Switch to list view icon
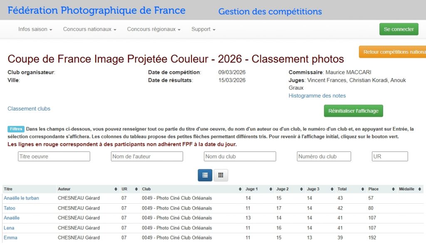This screenshot has width=426, height=249. point(205,175)
